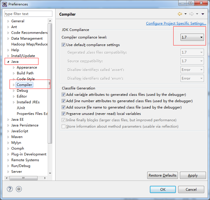This screenshot has height=200, width=210.
Task: Open the view menu triangle in the header
Action: 203,14
